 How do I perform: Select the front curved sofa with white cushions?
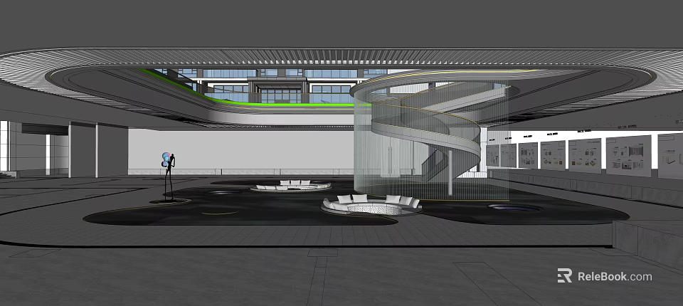pyautogui.click(x=371, y=205)
